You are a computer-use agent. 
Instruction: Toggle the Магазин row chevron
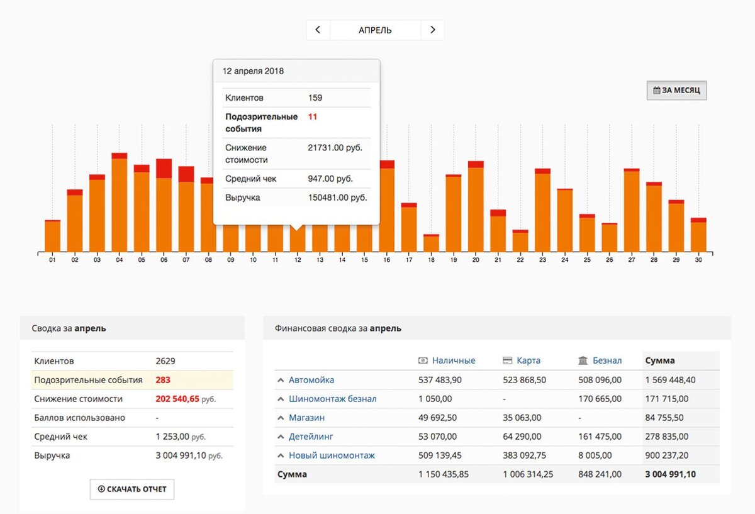(281, 418)
